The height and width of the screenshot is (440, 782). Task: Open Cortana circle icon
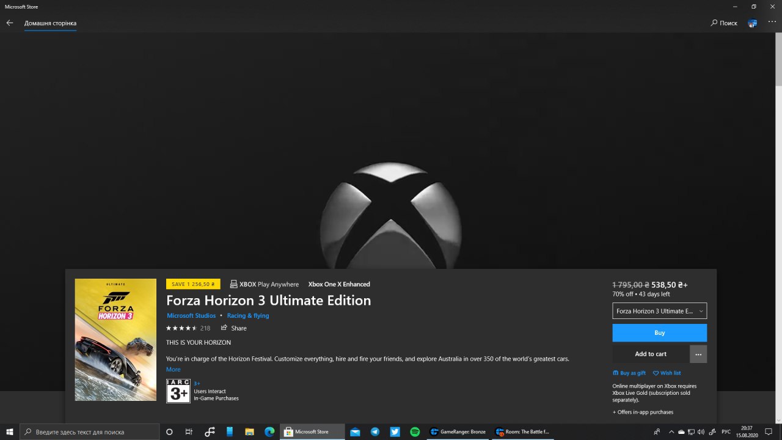[169, 431]
